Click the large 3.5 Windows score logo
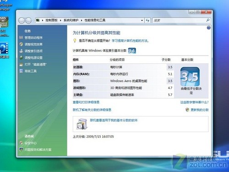Screen dimensions: 229x172 pos(190,77)
